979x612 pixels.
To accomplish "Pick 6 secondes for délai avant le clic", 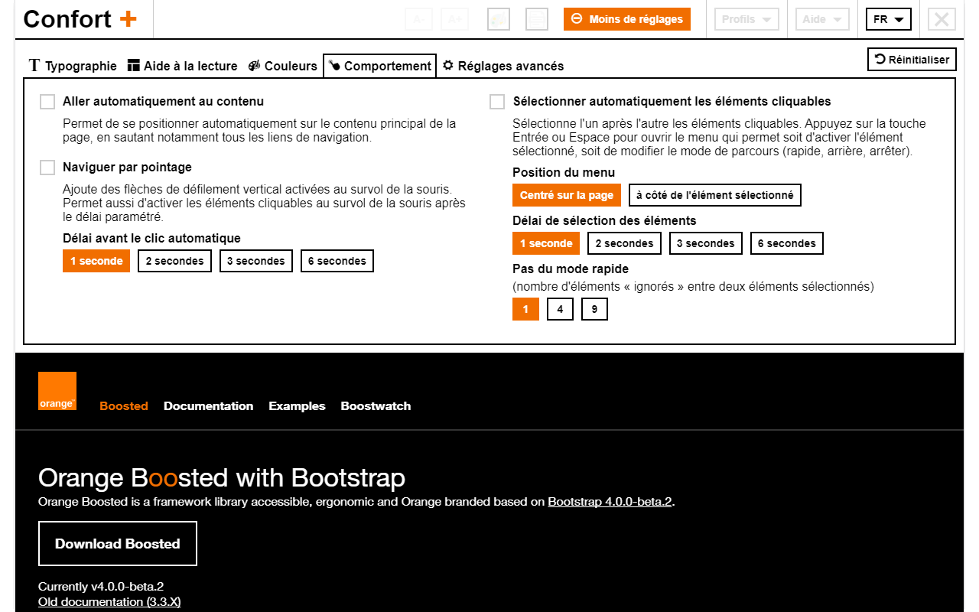I will (x=337, y=261).
